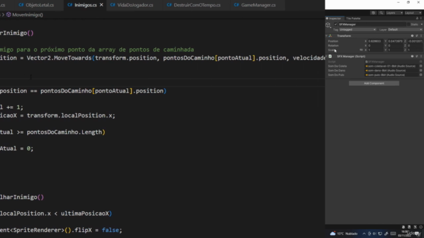Edit the Scale Z field

click(x=415, y=50)
